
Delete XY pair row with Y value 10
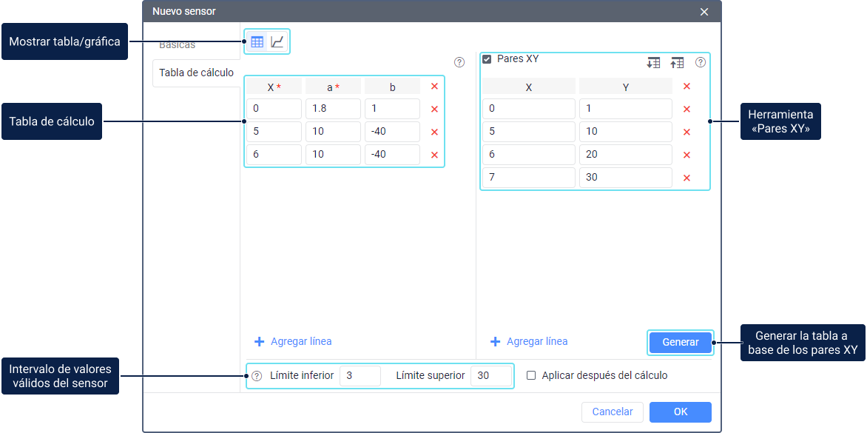point(686,132)
